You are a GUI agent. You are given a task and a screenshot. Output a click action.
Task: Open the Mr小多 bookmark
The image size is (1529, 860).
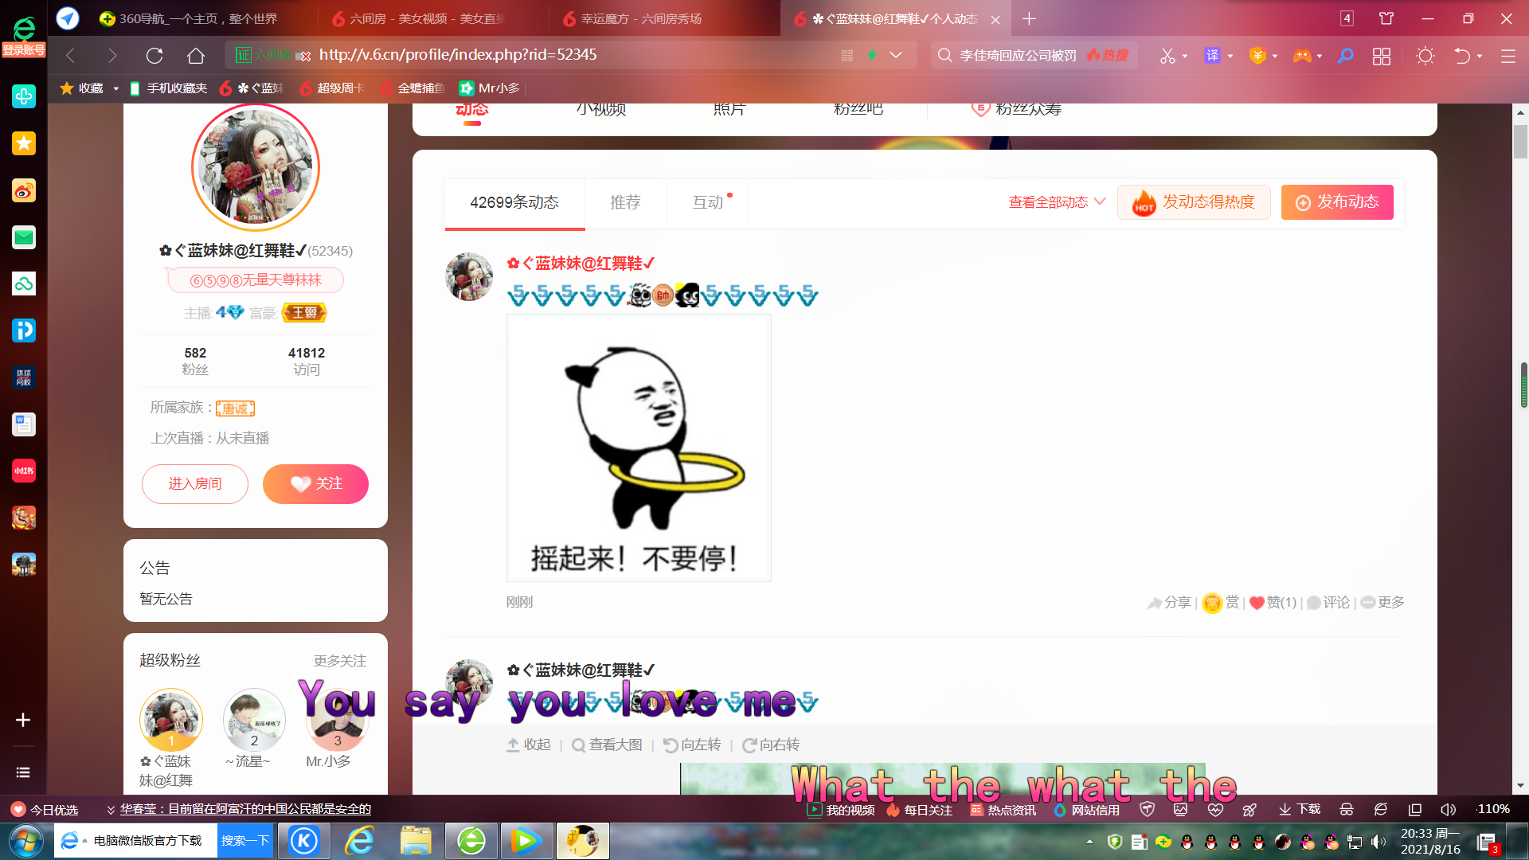click(x=490, y=88)
